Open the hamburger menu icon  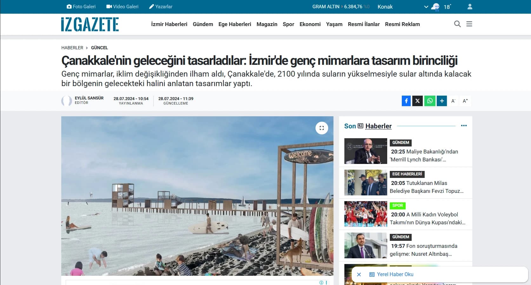pyautogui.click(x=469, y=24)
